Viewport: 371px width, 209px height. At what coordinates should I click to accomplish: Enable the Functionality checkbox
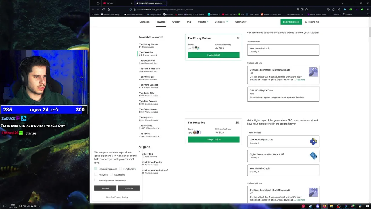coord(121,169)
